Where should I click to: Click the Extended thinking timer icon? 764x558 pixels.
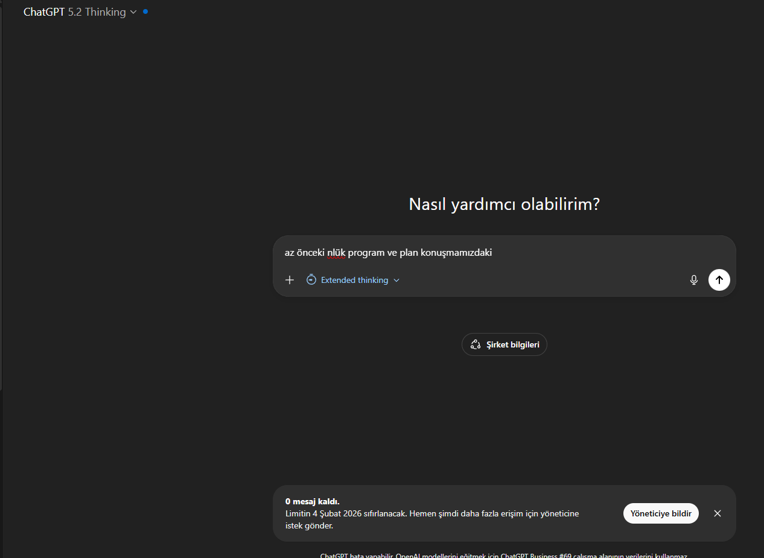(311, 280)
